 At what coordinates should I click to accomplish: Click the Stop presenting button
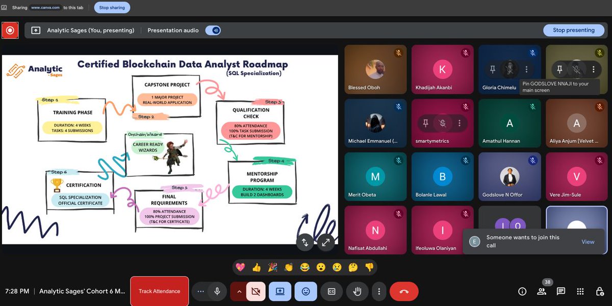click(x=573, y=30)
